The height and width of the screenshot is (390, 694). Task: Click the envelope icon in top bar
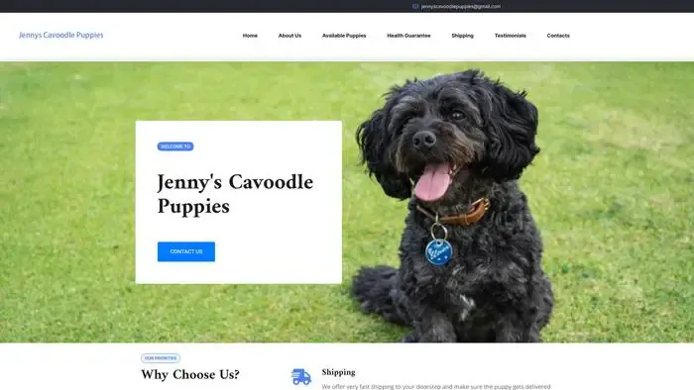[415, 6]
